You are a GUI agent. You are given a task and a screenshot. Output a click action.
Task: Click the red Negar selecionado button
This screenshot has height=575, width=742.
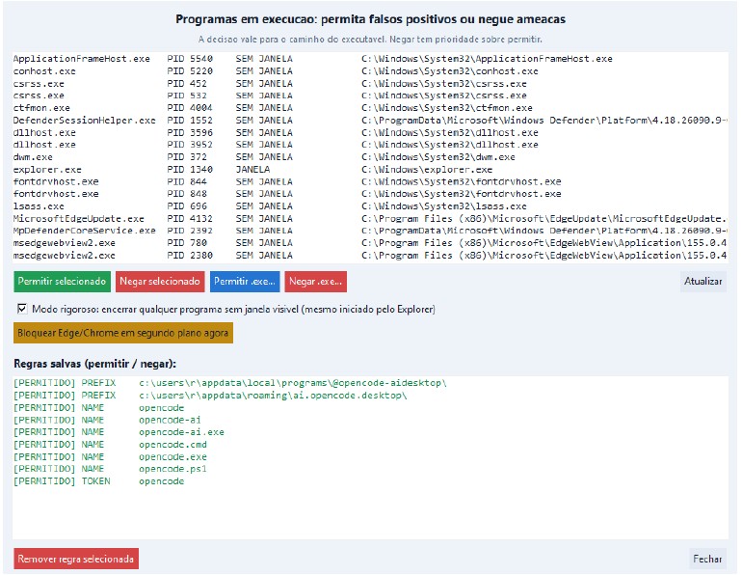[160, 282]
